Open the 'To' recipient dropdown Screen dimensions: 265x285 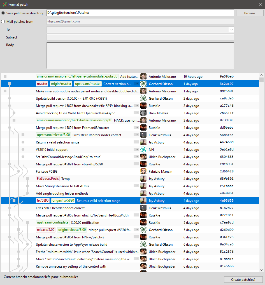tap(231, 30)
